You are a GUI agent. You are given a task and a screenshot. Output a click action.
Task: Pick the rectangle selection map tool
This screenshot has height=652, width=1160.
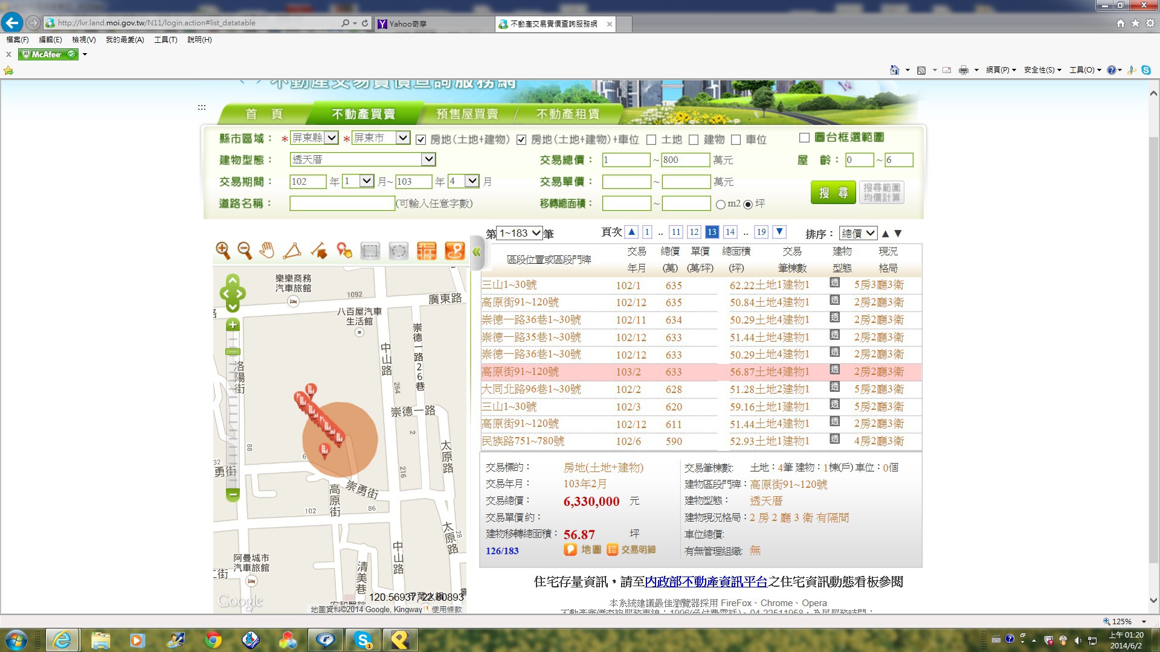(x=370, y=251)
